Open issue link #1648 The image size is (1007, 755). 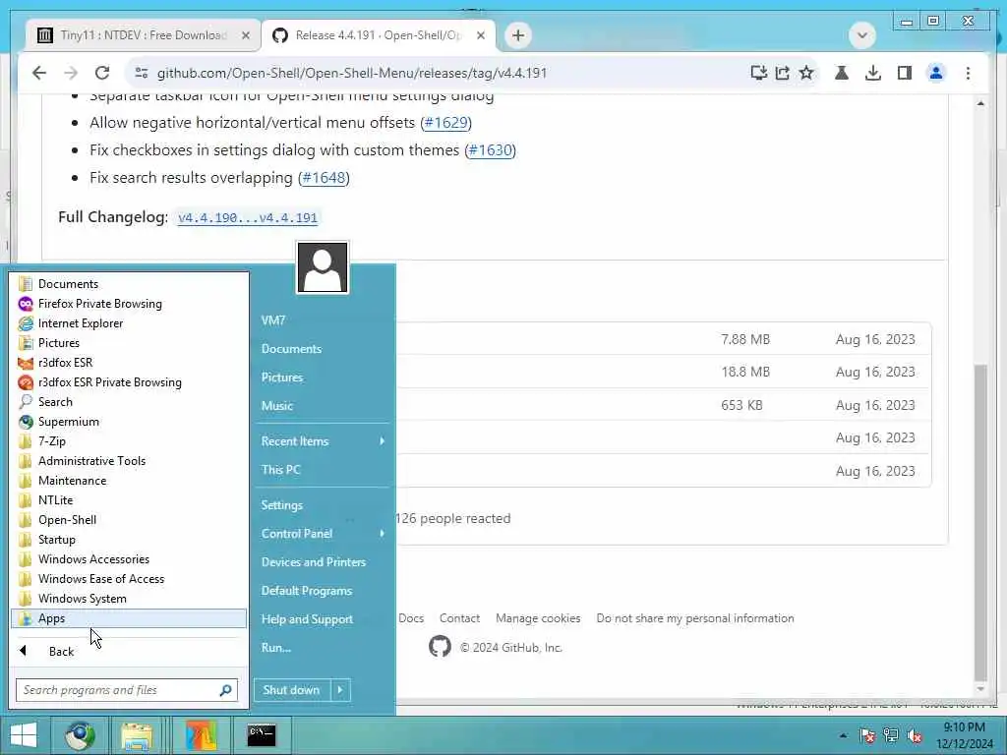(324, 178)
